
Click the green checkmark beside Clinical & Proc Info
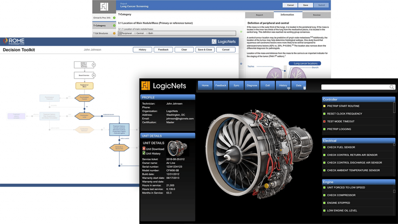(x=114, y=18)
